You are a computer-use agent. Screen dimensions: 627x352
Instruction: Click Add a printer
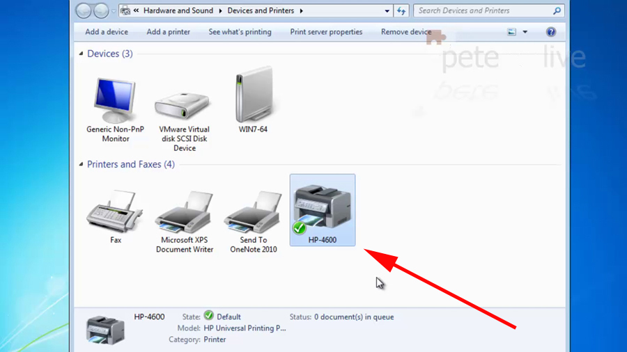(x=169, y=32)
